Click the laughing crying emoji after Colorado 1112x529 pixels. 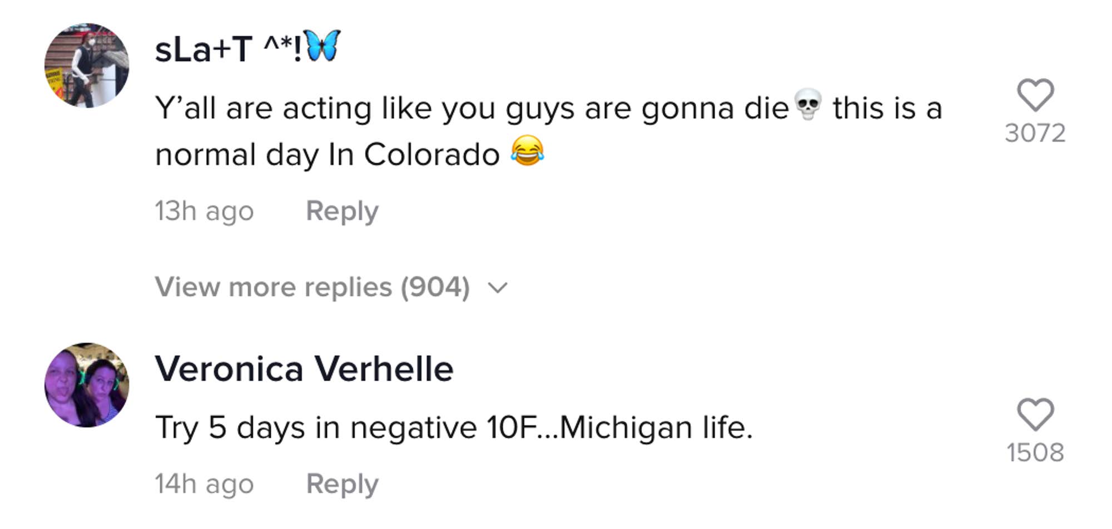[x=527, y=151]
